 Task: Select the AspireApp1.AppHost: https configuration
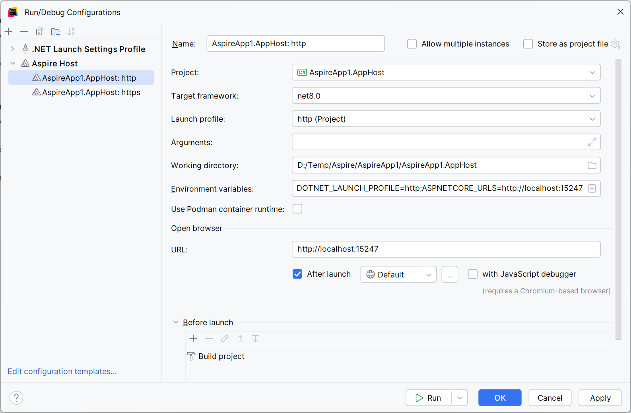[x=91, y=92]
